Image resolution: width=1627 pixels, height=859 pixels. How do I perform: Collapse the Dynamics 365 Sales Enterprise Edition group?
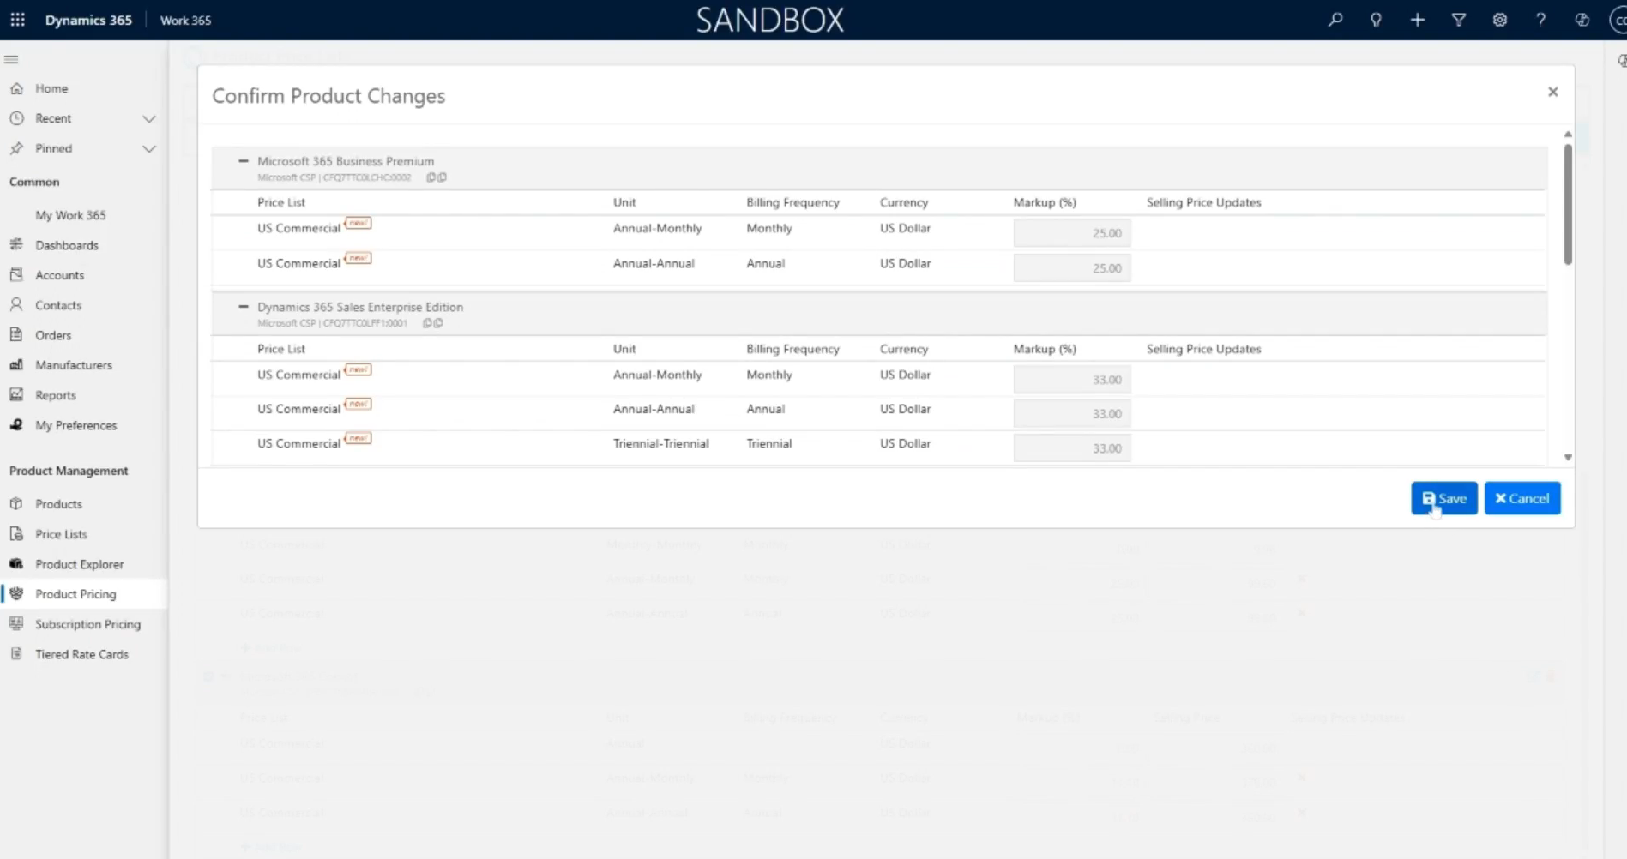243,306
